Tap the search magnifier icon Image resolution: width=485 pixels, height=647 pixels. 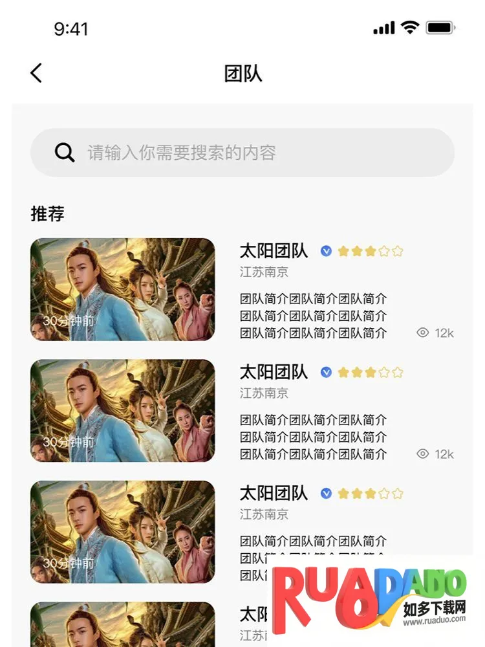tap(65, 153)
